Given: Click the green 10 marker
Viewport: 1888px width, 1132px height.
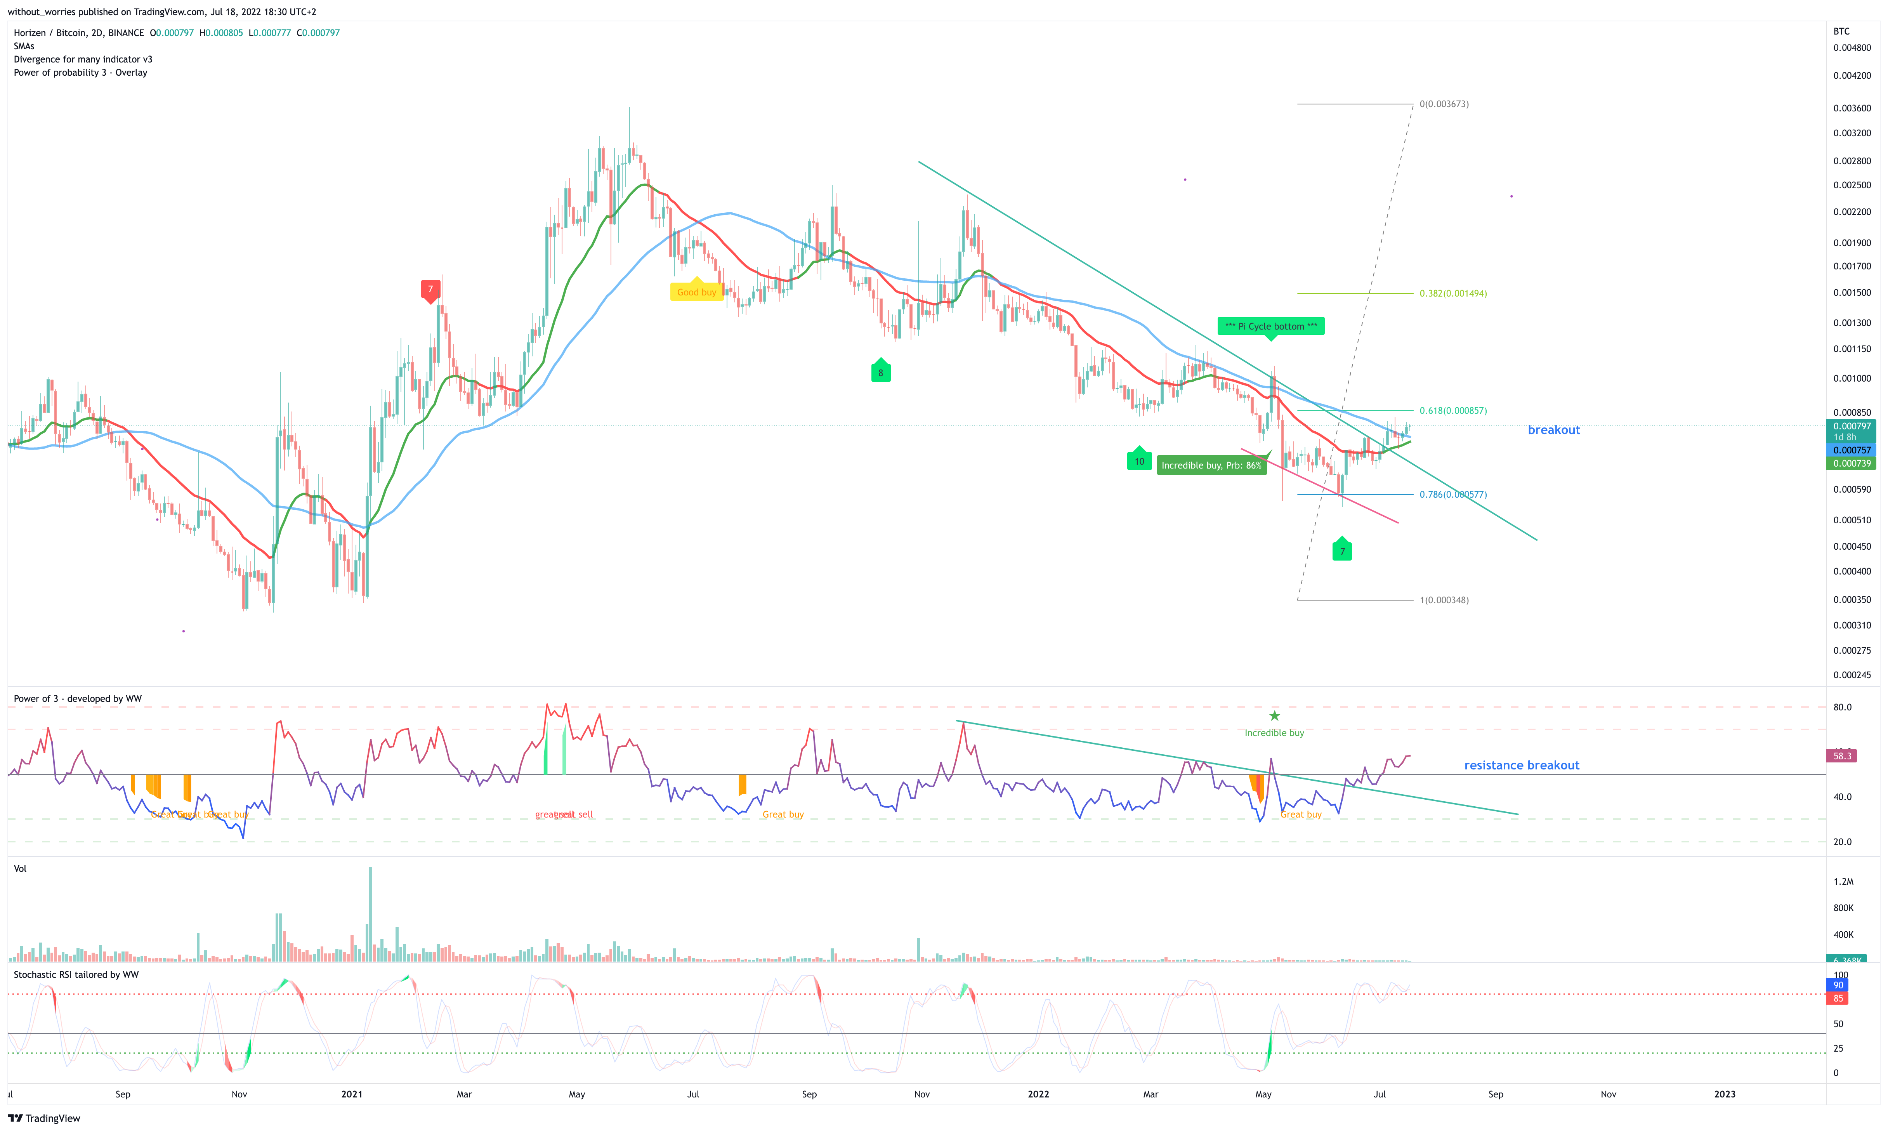Looking at the screenshot, I should pos(1139,459).
